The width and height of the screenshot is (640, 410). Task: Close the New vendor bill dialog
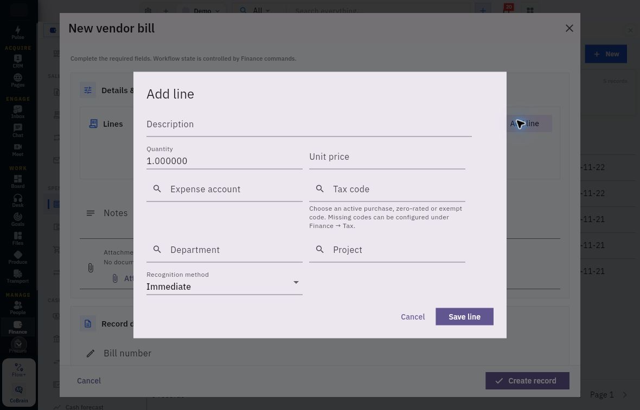(569, 28)
